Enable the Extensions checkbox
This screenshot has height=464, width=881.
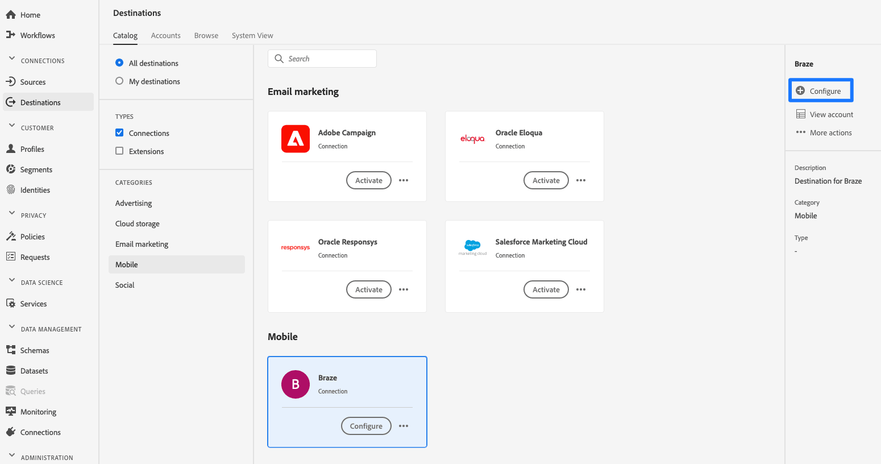click(119, 151)
